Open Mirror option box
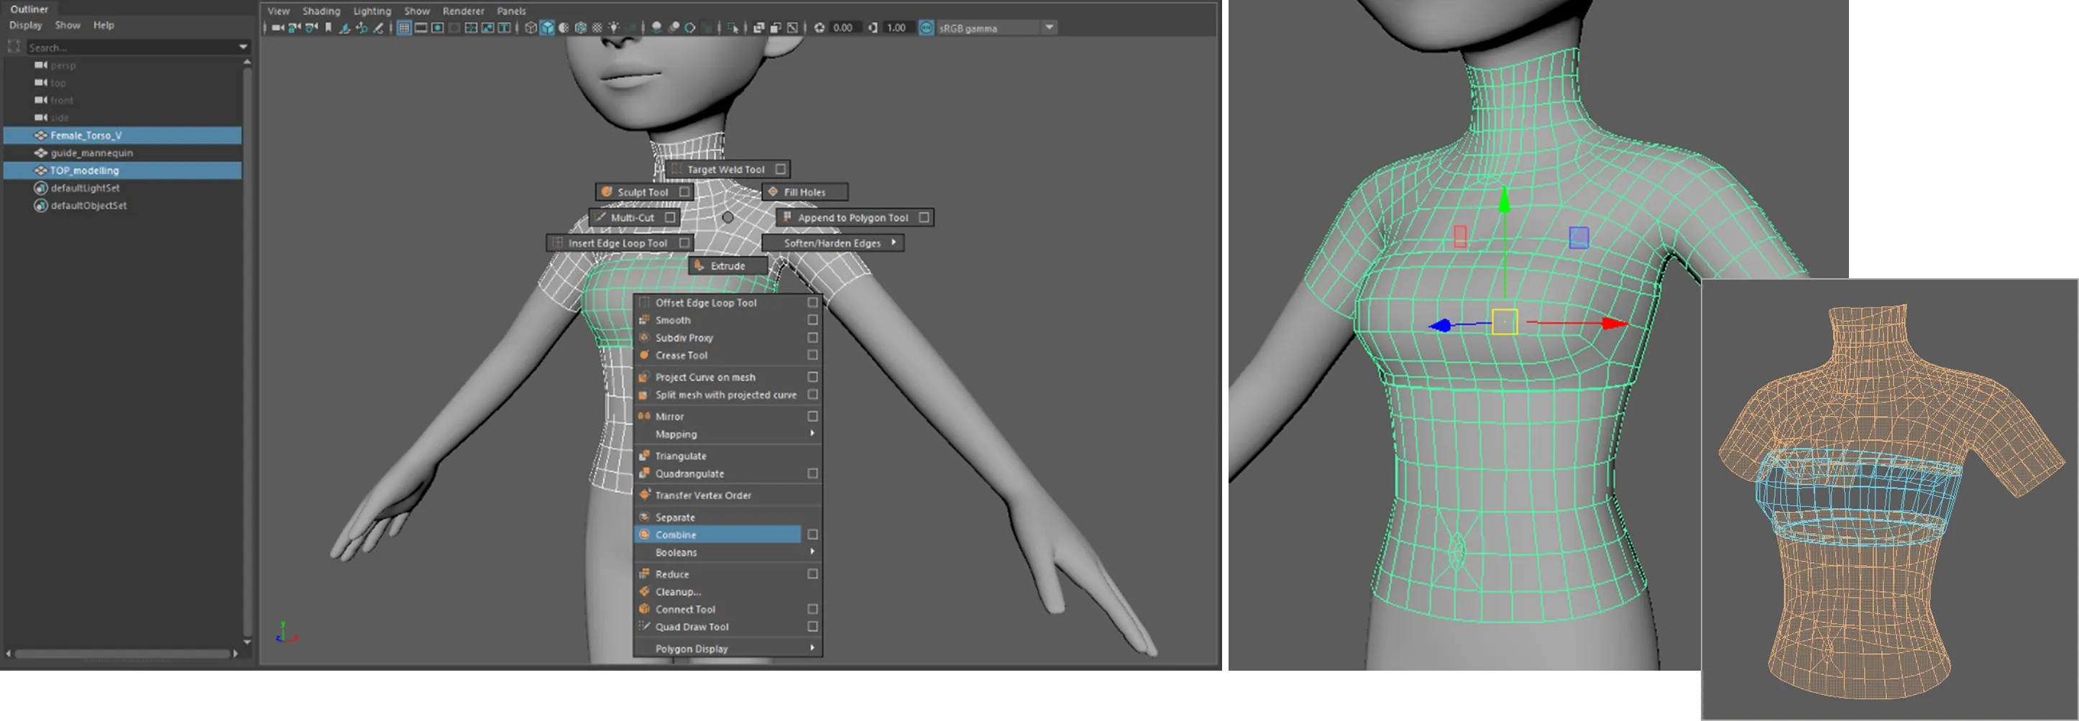 tap(813, 417)
